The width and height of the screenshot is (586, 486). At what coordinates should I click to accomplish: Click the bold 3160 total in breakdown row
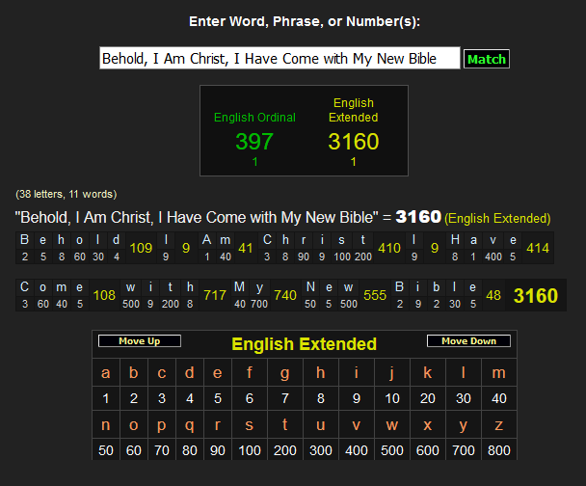[535, 295]
